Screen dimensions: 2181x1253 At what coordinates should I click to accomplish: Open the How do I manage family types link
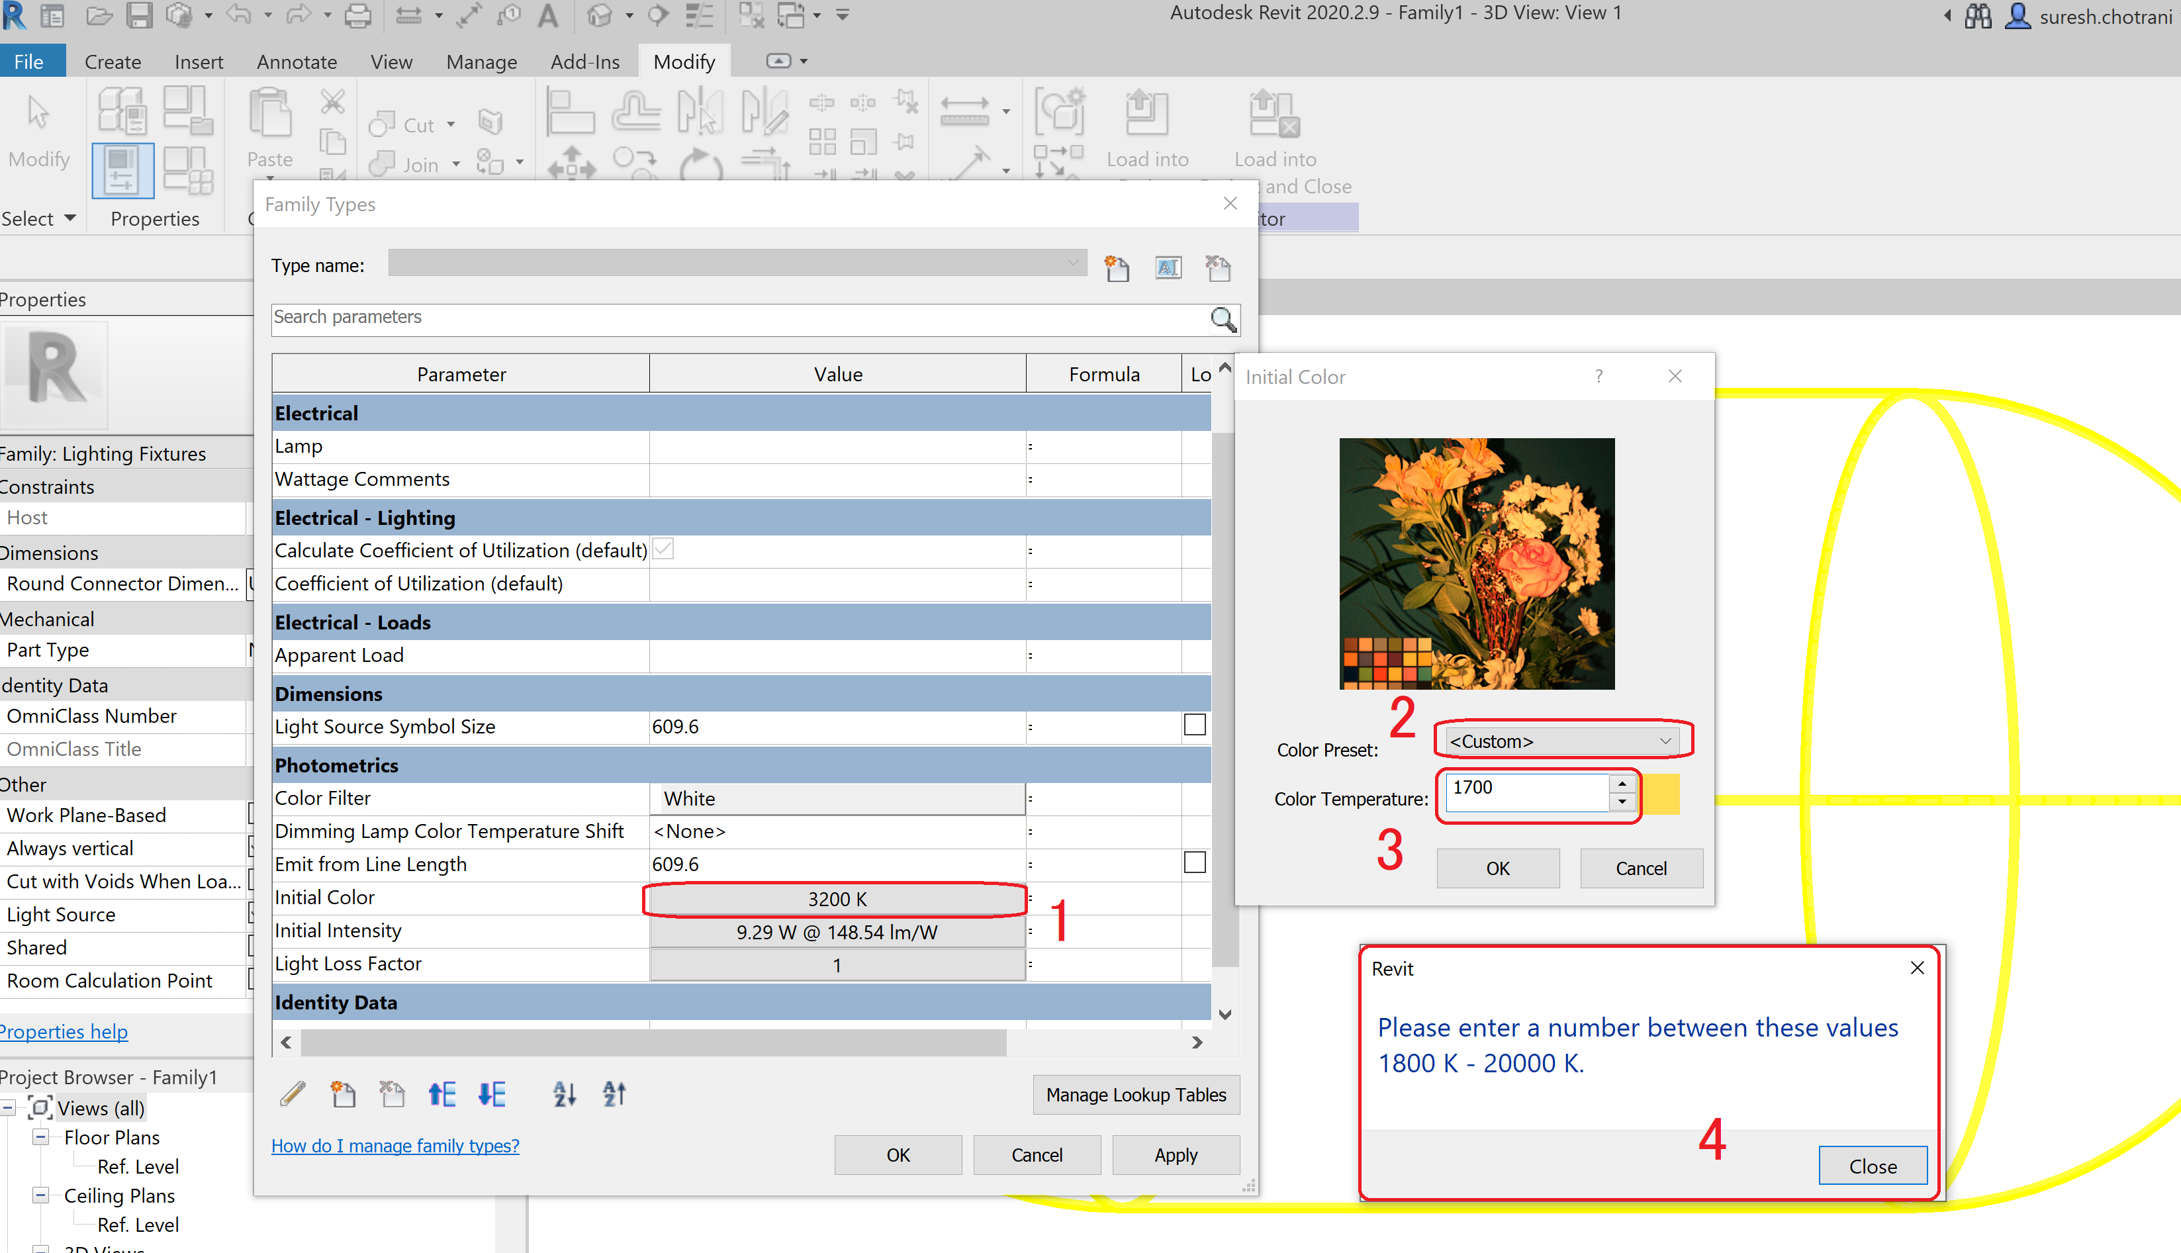point(395,1145)
